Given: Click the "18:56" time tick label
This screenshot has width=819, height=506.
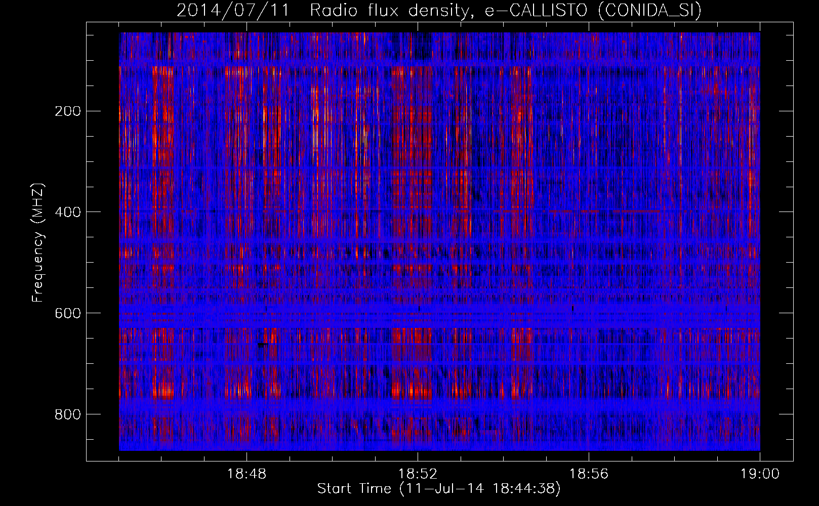Looking at the screenshot, I should [589, 474].
